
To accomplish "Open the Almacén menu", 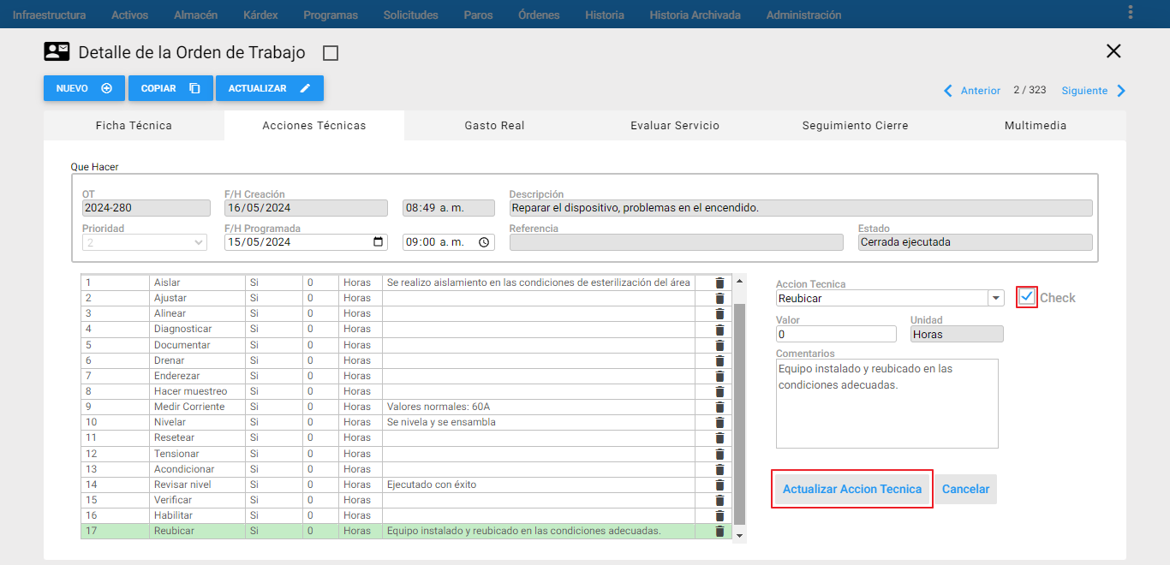I will (195, 15).
